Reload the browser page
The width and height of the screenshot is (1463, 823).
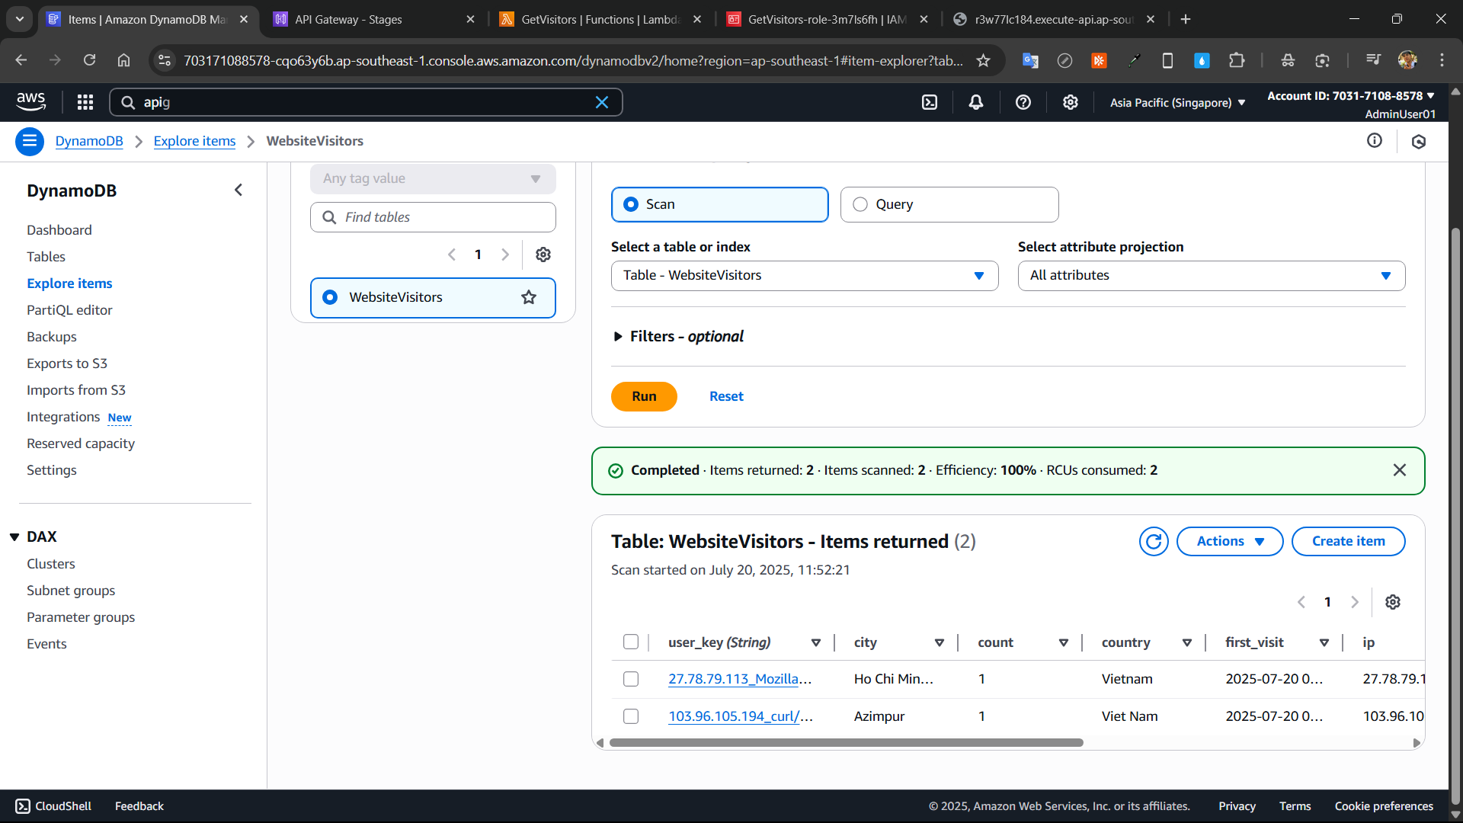coord(89,60)
